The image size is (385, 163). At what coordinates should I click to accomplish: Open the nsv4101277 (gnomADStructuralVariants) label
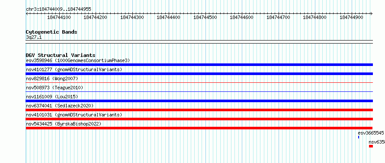pos(74,69)
